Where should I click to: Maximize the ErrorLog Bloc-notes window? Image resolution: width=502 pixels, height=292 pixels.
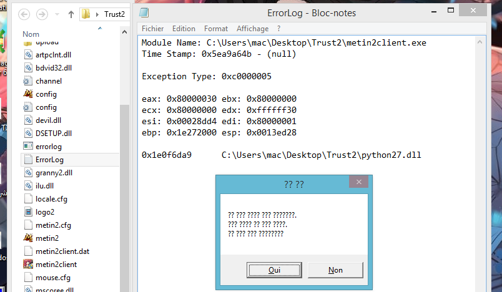(x=450, y=11)
